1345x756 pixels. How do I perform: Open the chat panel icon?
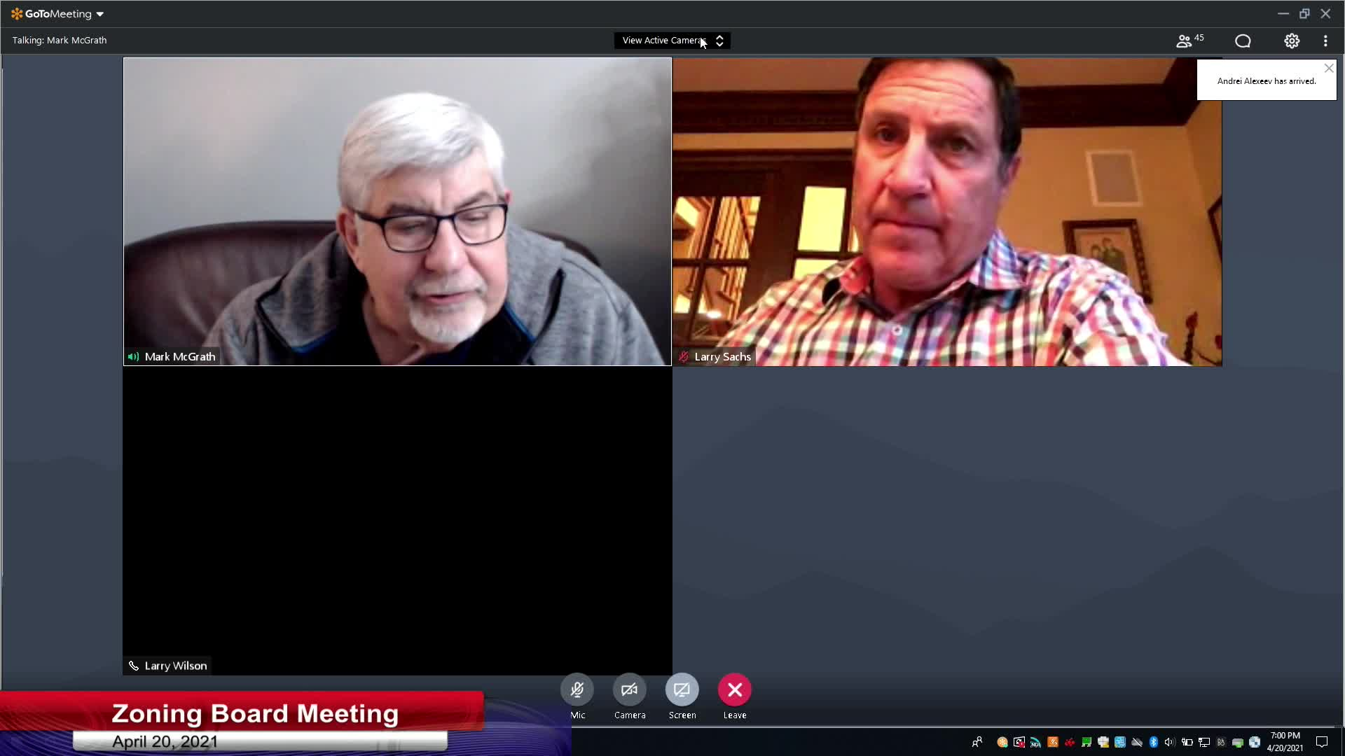click(1243, 41)
